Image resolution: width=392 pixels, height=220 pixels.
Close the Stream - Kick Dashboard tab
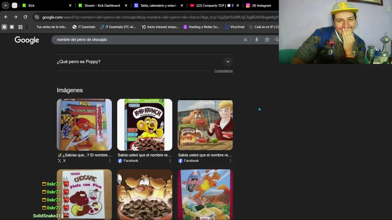pos(126,5)
